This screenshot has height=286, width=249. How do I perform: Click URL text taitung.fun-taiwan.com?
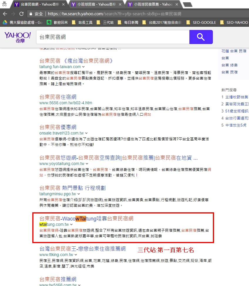(x=60, y=67)
